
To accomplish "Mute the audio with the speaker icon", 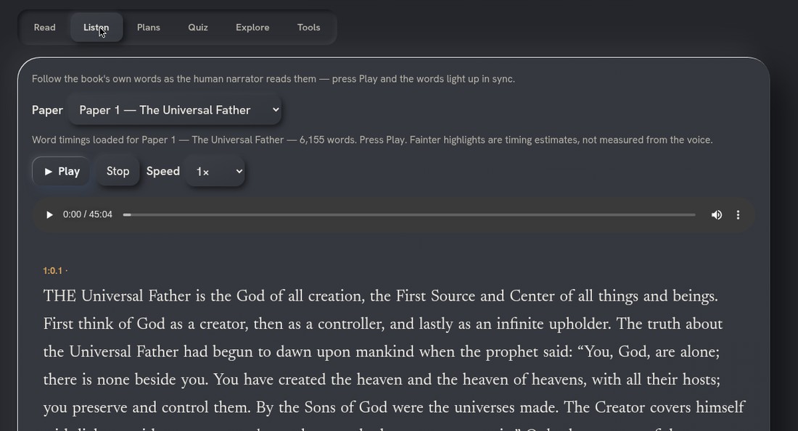I will 717,215.
